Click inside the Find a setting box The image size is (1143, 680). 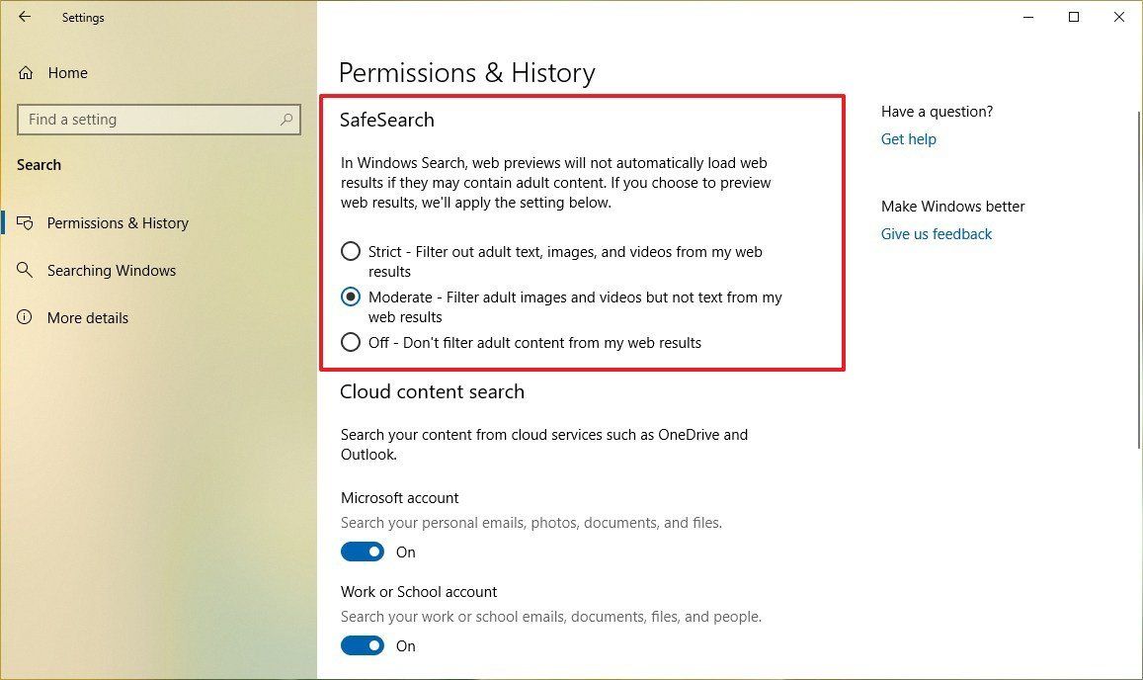pyautogui.click(x=148, y=119)
